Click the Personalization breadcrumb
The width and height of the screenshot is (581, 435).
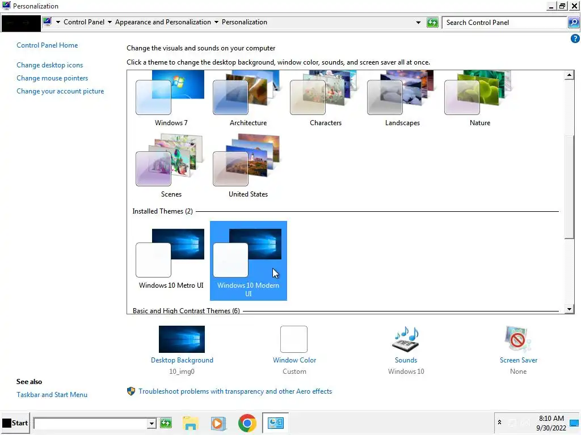pyautogui.click(x=244, y=22)
